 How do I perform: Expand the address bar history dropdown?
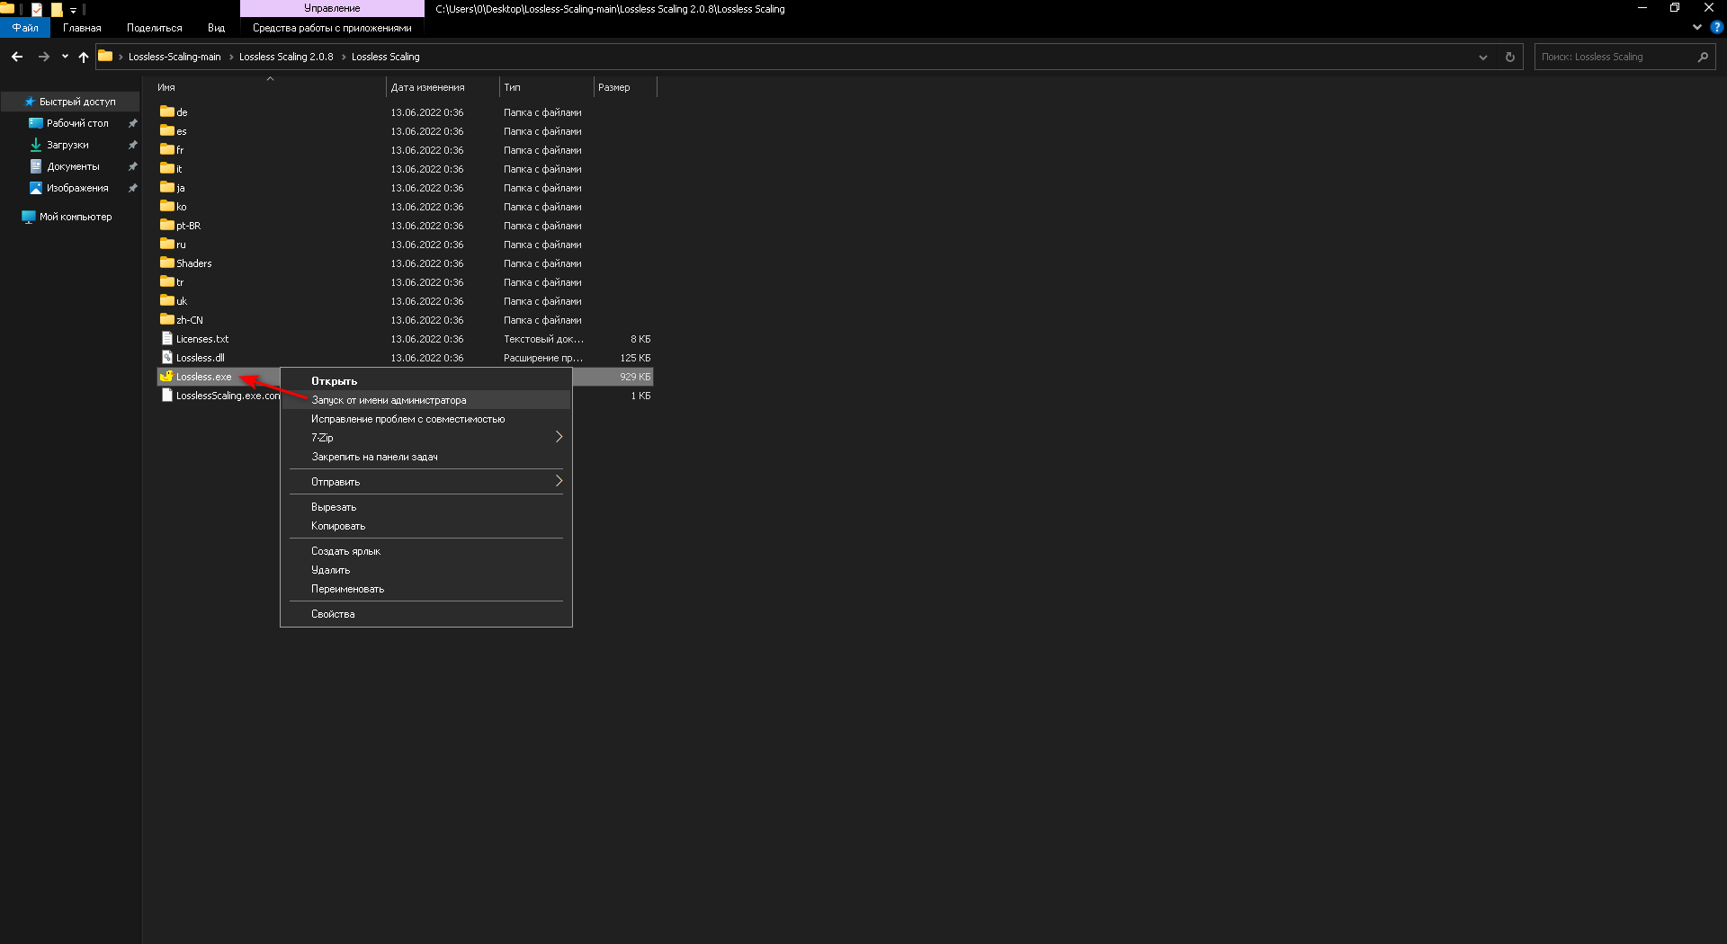pos(1483,57)
